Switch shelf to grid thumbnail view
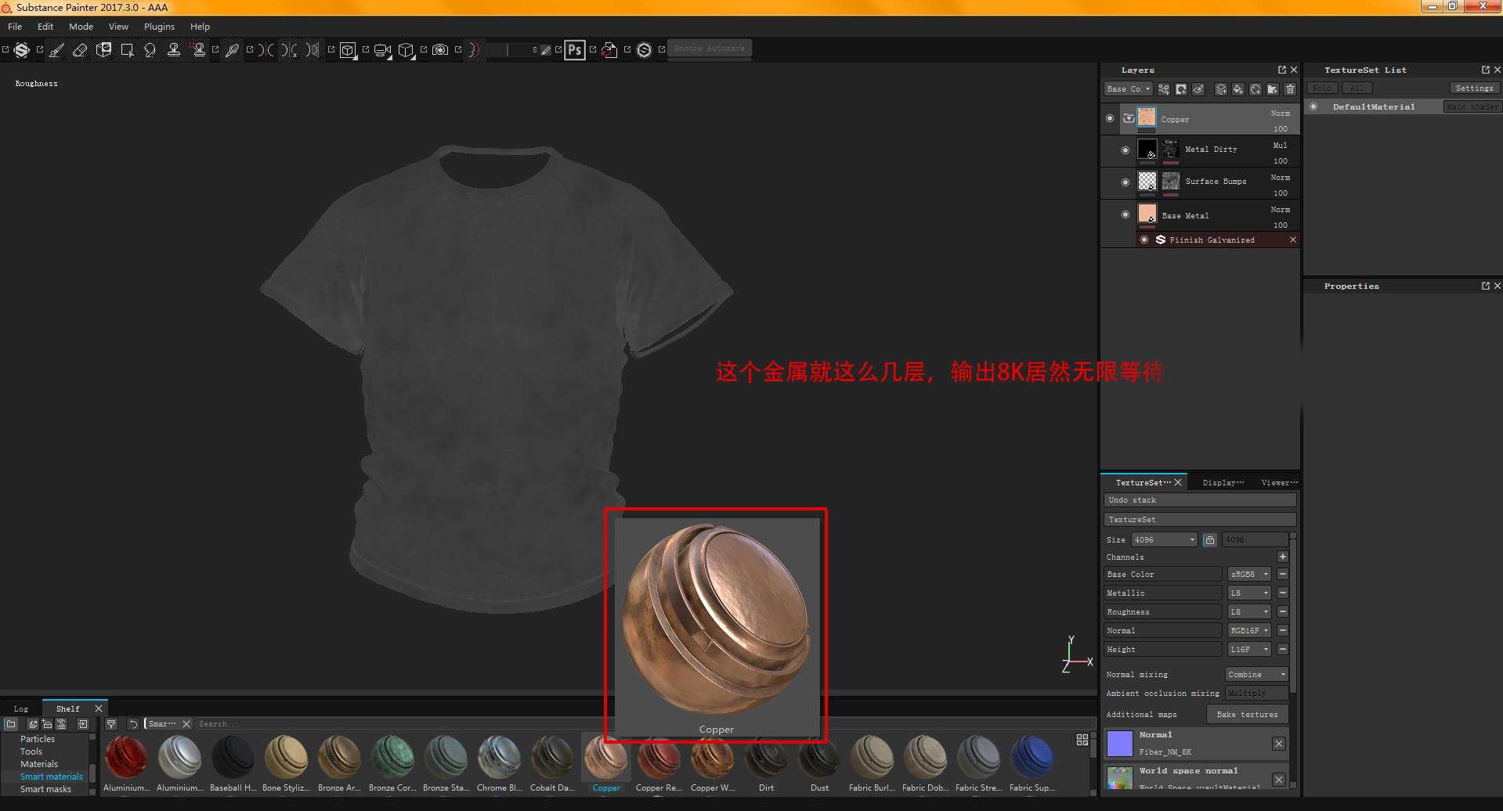1503x811 pixels. point(1082,740)
